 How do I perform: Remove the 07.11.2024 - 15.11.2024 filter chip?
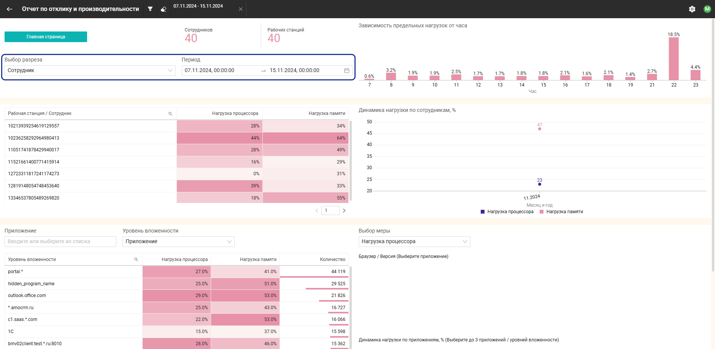point(241,9)
